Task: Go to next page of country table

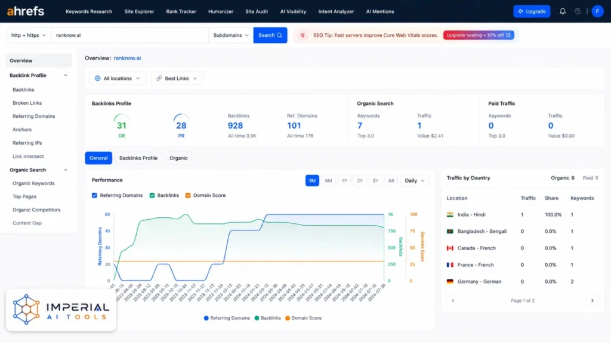Action: point(593,301)
